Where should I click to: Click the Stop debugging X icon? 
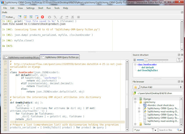tap(73, 17)
